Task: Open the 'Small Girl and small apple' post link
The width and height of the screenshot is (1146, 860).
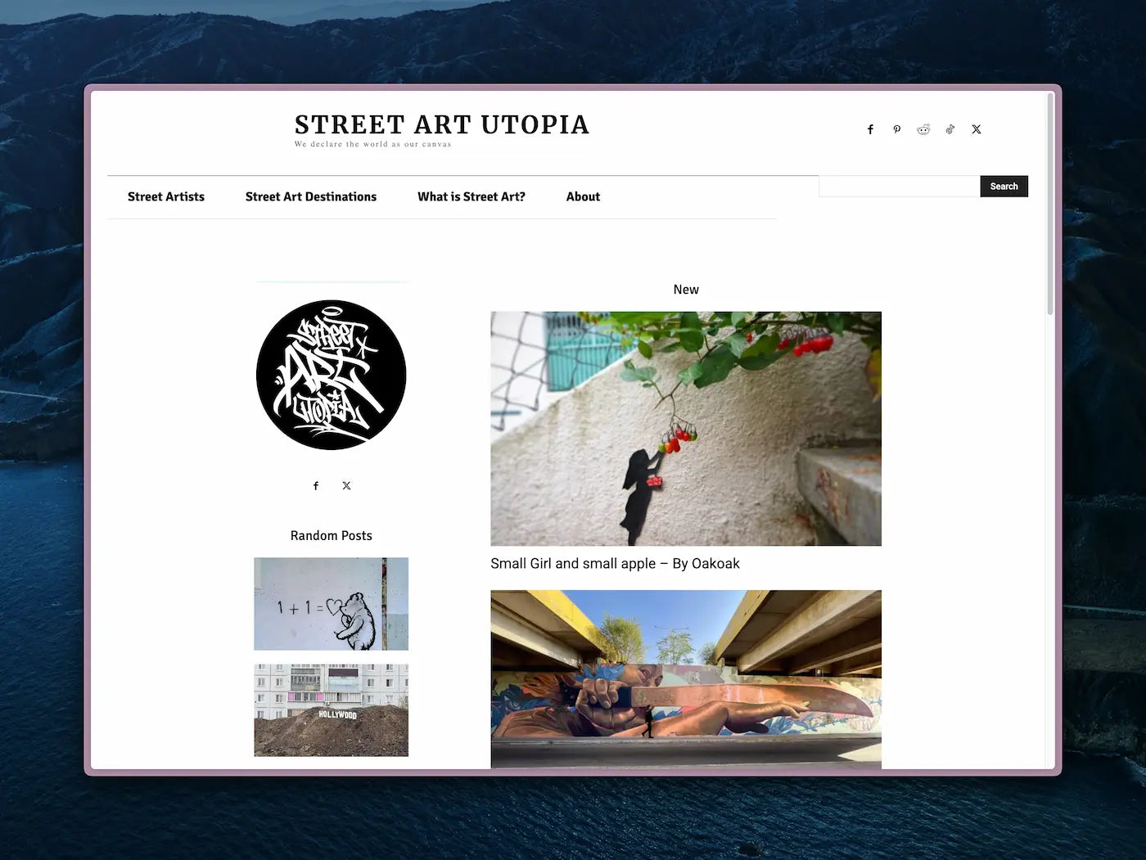Action: [615, 564]
